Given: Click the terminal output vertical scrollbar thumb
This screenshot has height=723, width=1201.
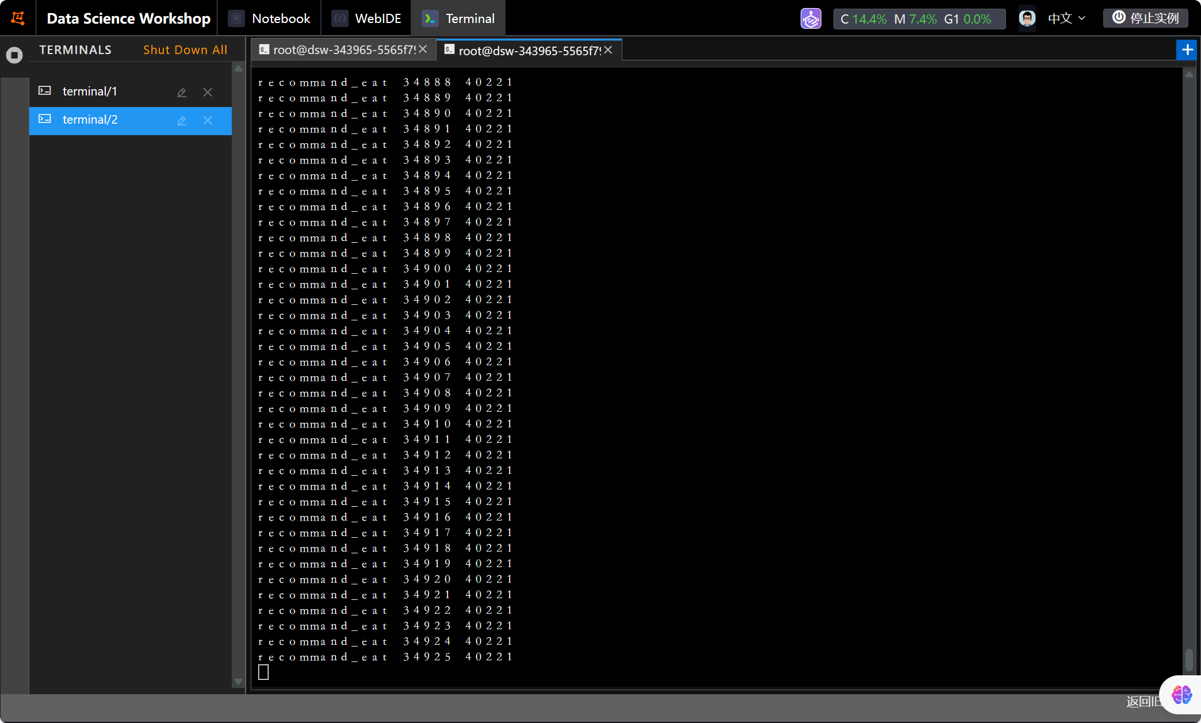Looking at the screenshot, I should 1189,659.
